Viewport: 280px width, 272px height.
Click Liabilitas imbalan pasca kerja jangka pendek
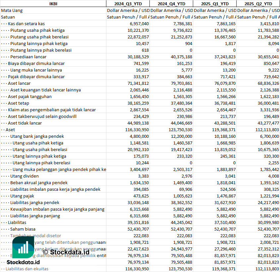[x=55, y=189]
